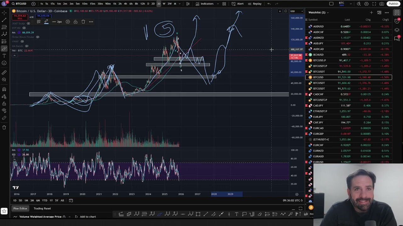This screenshot has width=403, height=226.
Task: Select ETHUSDT.P row in watchlist
Action: coord(349,111)
